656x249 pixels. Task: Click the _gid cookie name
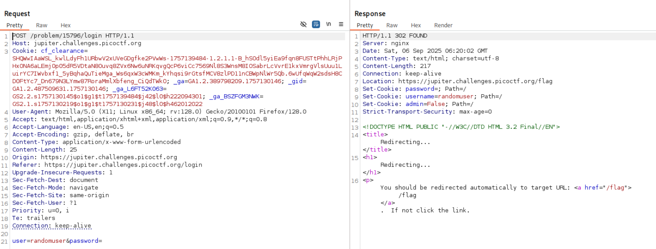pos(295,81)
